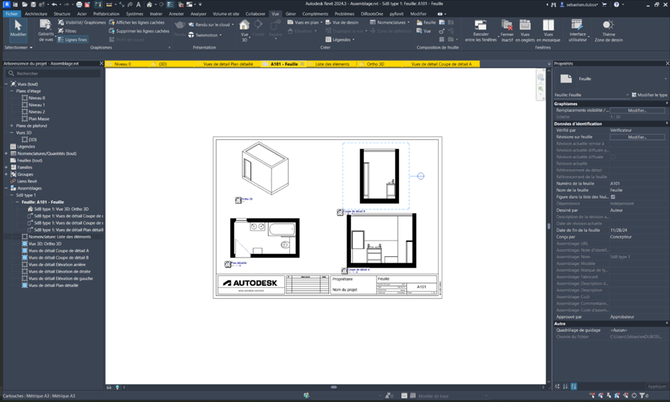Open the Architecture ribbon tab
Screen dimensions: 670x402
click(36, 13)
